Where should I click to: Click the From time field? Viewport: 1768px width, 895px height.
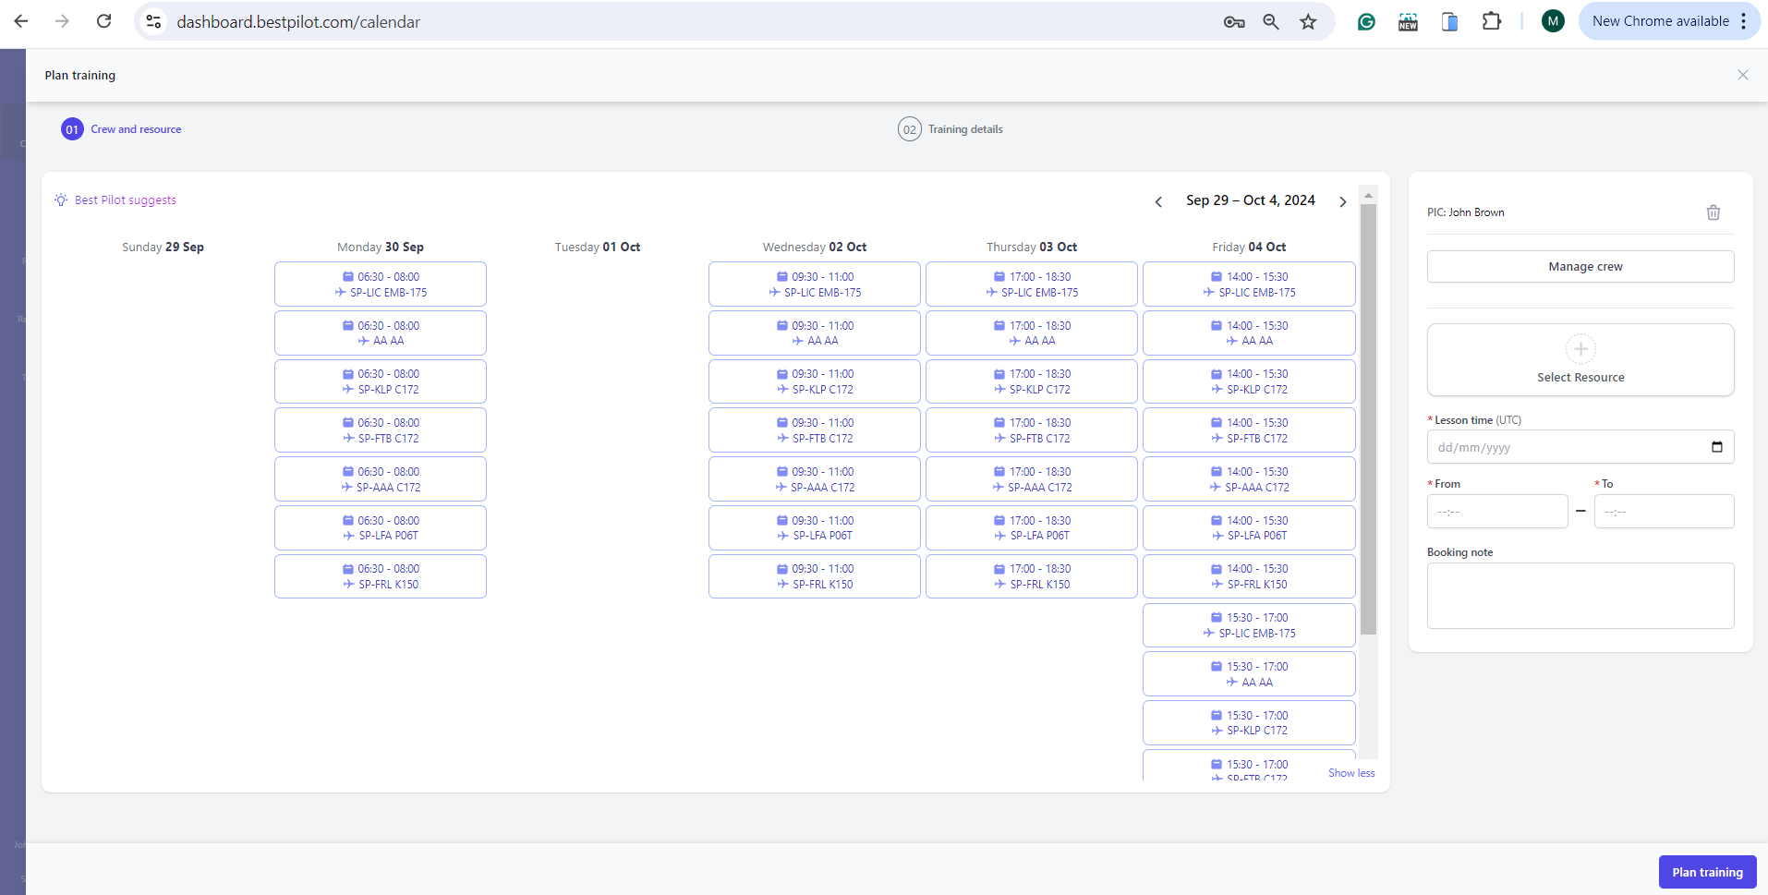click(1497, 512)
